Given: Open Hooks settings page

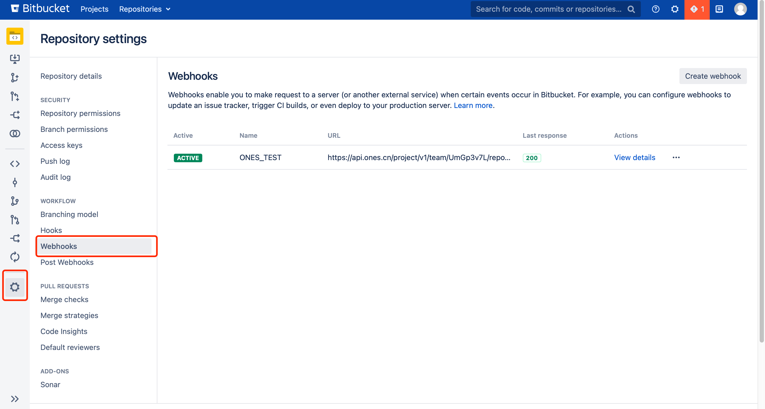Looking at the screenshot, I should [51, 230].
